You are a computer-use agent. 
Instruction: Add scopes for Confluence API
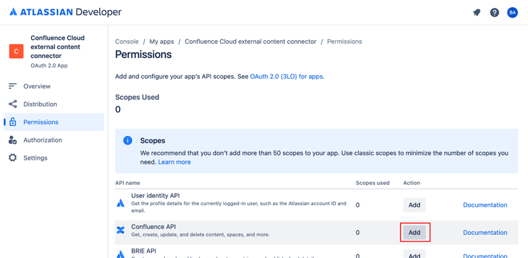point(414,232)
